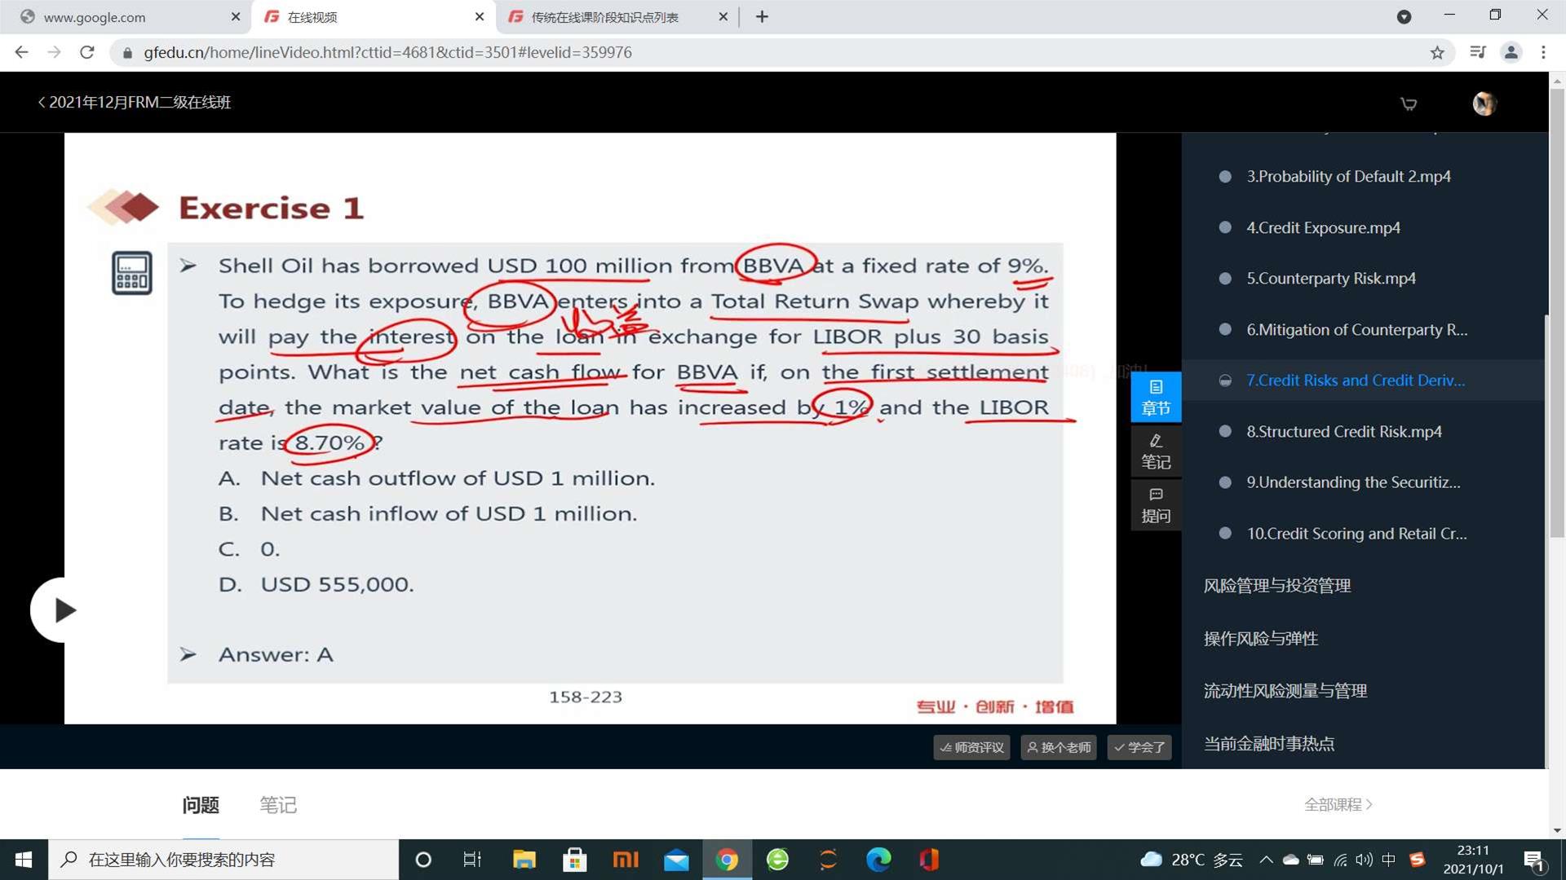Screen dimensions: 1566x880
Task: Select lesson 5.Counterparty Risk.mp4
Action: point(1330,279)
